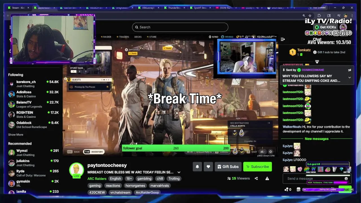The height and width of the screenshot is (203, 361).
Task: Open juliakins in Recommended list
Action: (33, 163)
